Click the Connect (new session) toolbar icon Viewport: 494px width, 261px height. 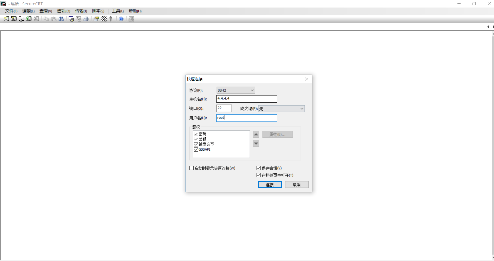[6, 19]
